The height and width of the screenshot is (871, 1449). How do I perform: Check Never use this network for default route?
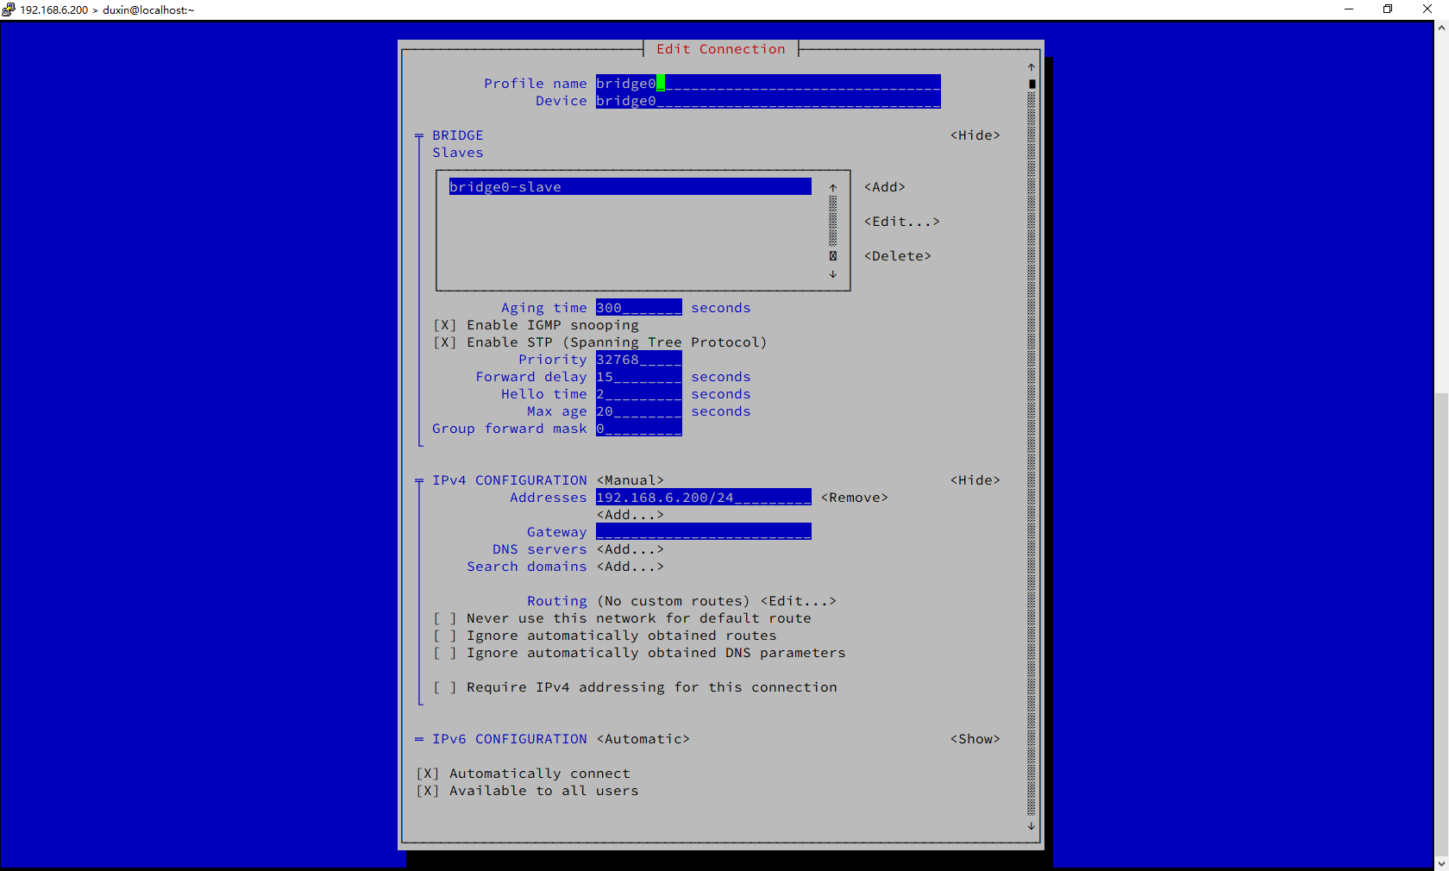click(445, 618)
